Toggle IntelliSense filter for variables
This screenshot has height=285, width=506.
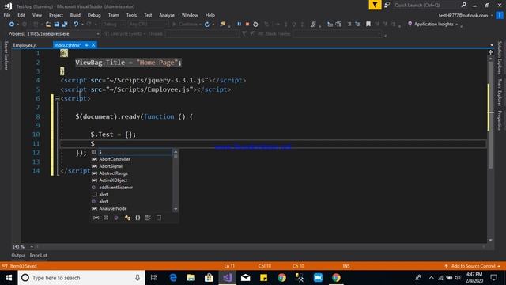tap(96, 218)
